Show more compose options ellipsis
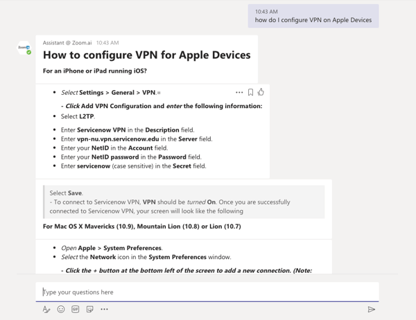Viewport: 416px width, 320px height. pyautogui.click(x=104, y=309)
